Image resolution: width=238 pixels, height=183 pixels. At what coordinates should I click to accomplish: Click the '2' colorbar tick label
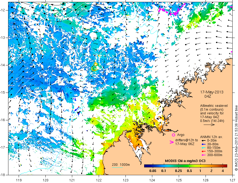[211, 171]
